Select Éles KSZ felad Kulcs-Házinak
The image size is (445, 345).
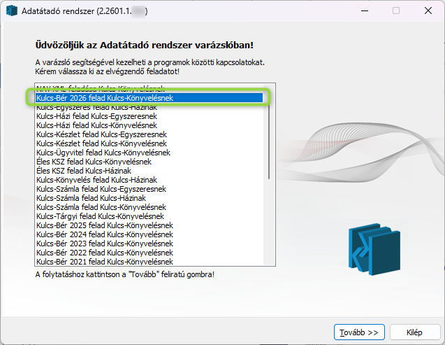point(149,171)
